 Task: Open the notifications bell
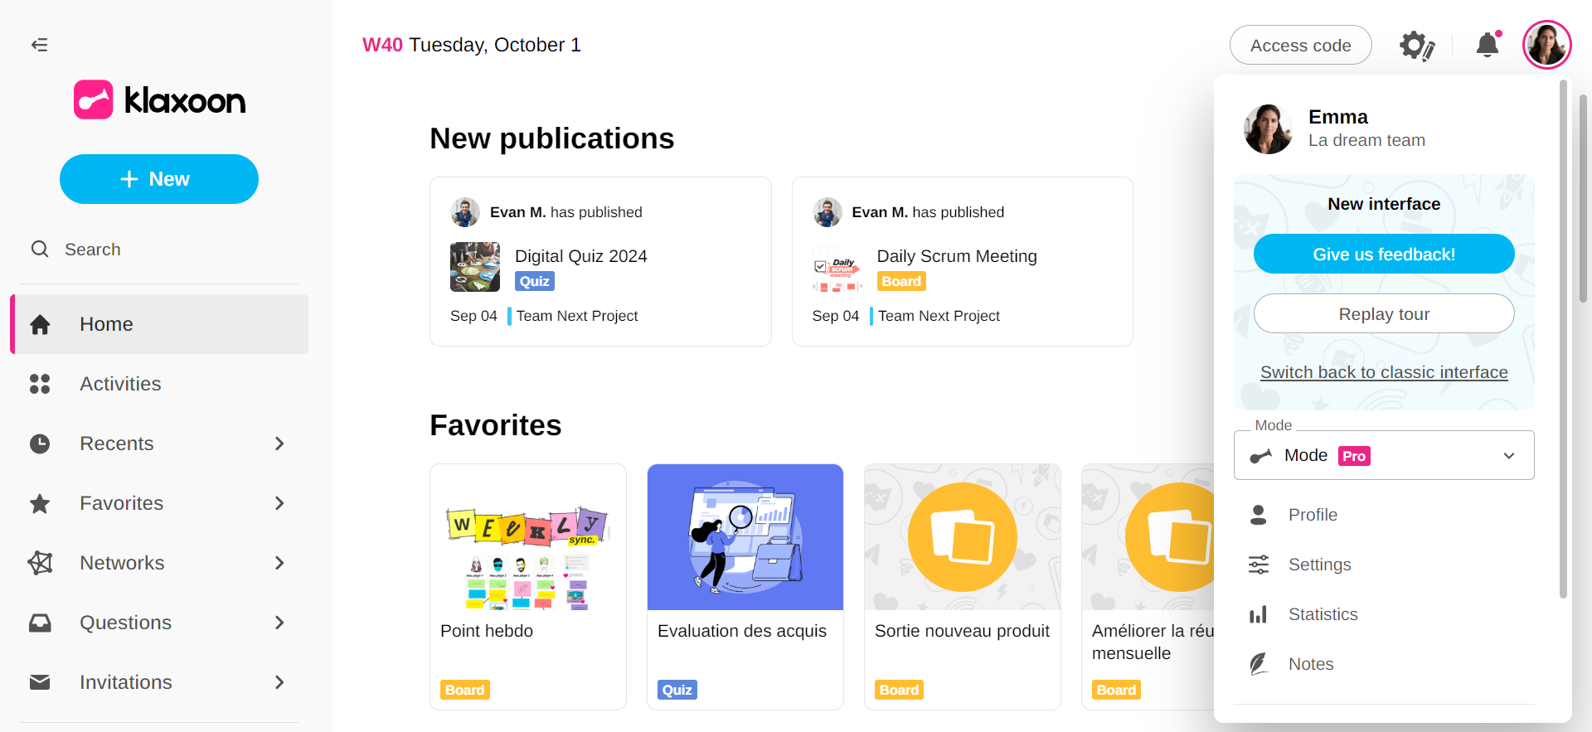tap(1488, 45)
